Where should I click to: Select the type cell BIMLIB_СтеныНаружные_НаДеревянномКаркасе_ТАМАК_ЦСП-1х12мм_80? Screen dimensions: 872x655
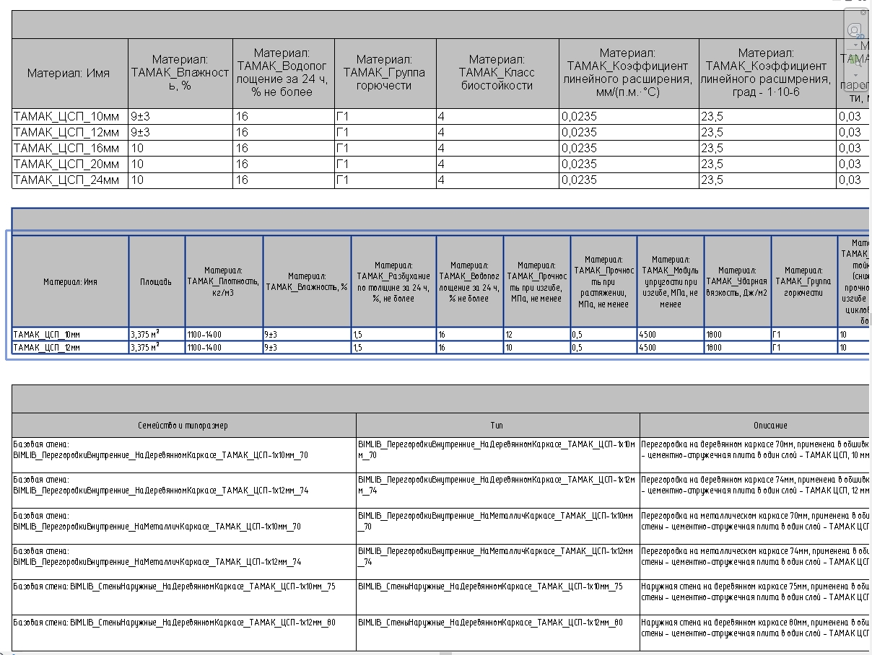[497, 633]
